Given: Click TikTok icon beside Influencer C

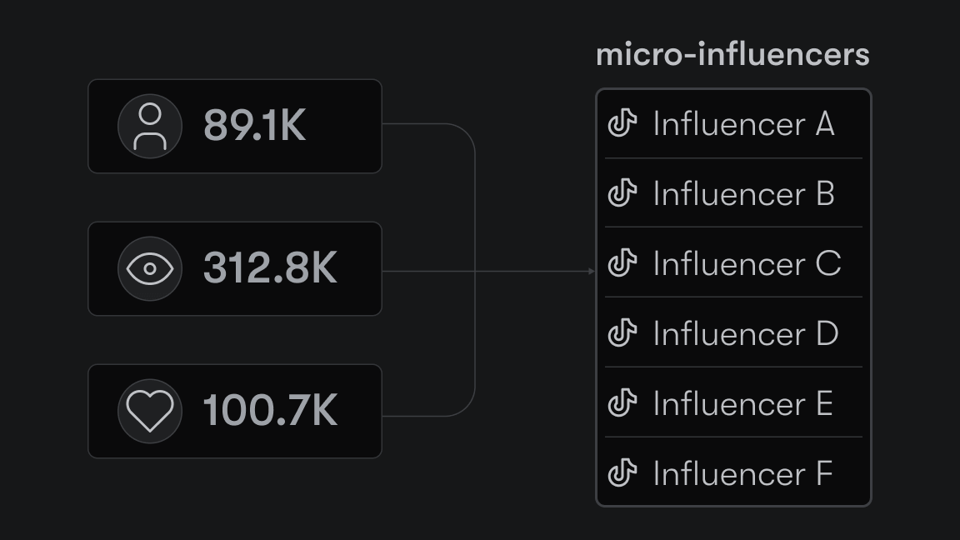Looking at the screenshot, I should 622,263.
